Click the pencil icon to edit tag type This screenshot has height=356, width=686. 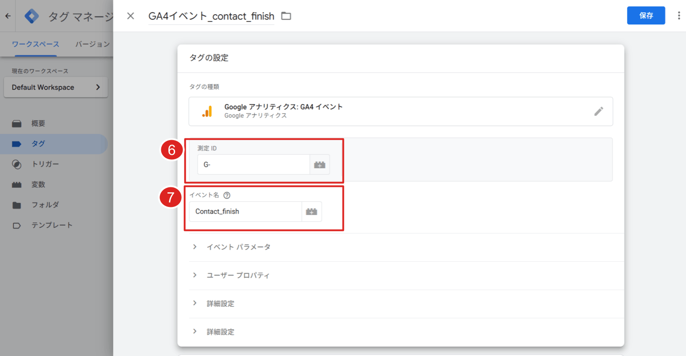598,111
